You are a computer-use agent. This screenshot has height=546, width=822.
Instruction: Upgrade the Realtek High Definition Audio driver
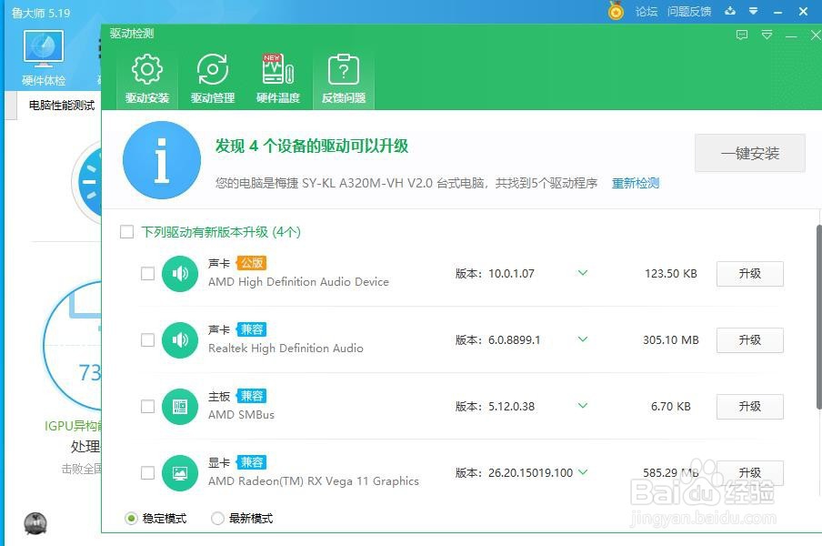pyautogui.click(x=749, y=340)
